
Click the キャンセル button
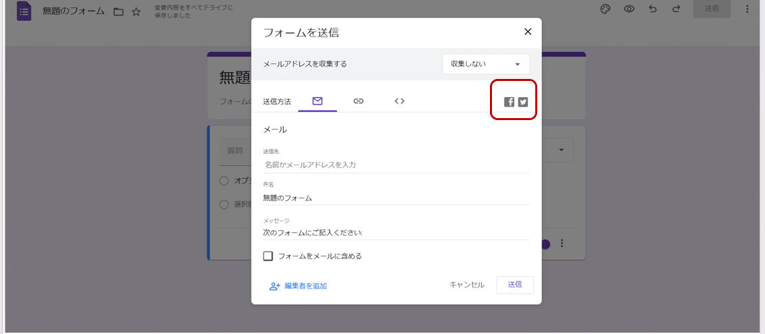tap(467, 285)
